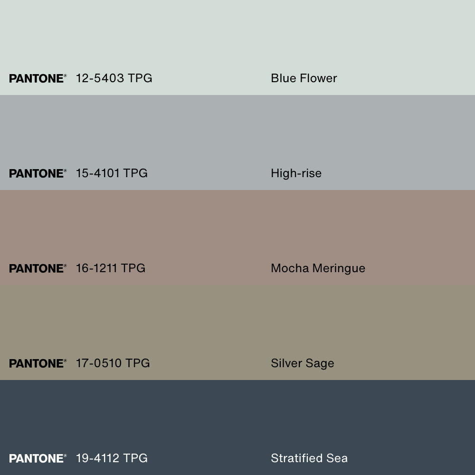This screenshot has height=475, width=475.
Task: Select the code 15-4101 TPG
Action: pyautogui.click(x=112, y=173)
